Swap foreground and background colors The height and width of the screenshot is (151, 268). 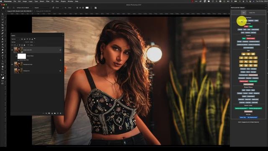[3, 75]
